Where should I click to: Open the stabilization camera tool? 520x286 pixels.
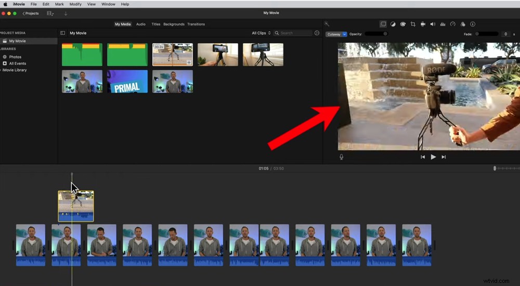click(x=423, y=24)
